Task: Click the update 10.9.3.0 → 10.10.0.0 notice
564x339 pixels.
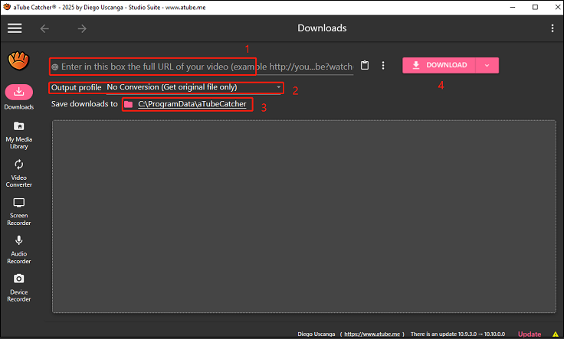Action: (458, 334)
